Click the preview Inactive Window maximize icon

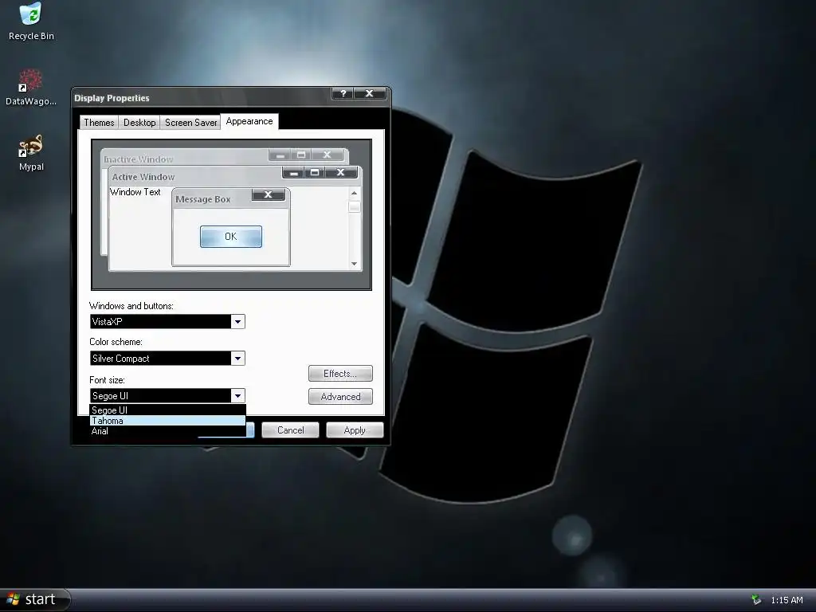pos(301,155)
